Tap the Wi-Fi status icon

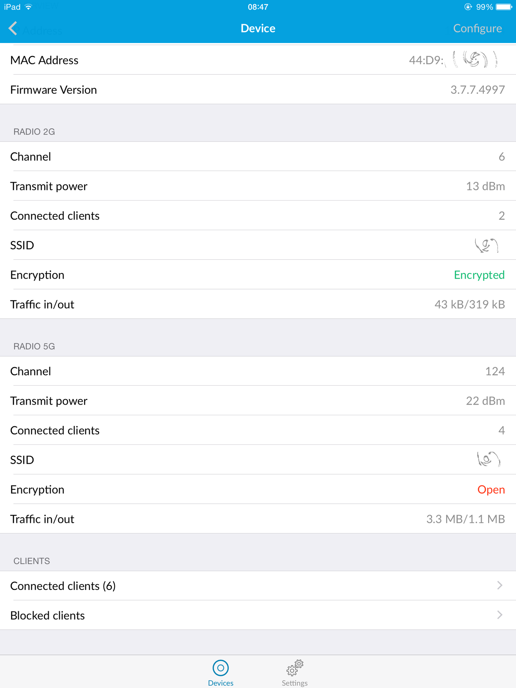coord(29,7)
